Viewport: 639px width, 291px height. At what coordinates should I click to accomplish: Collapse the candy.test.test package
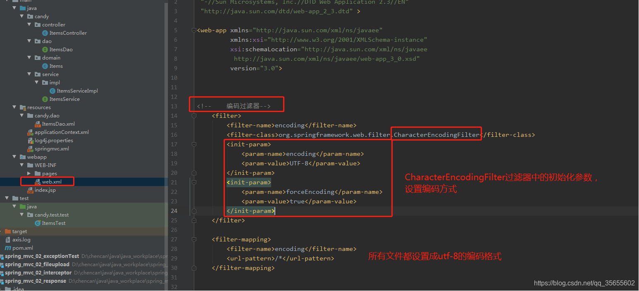22,215
